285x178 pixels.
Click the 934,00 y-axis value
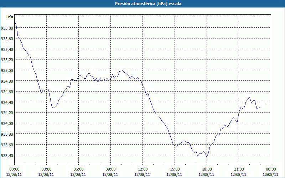click(7, 124)
